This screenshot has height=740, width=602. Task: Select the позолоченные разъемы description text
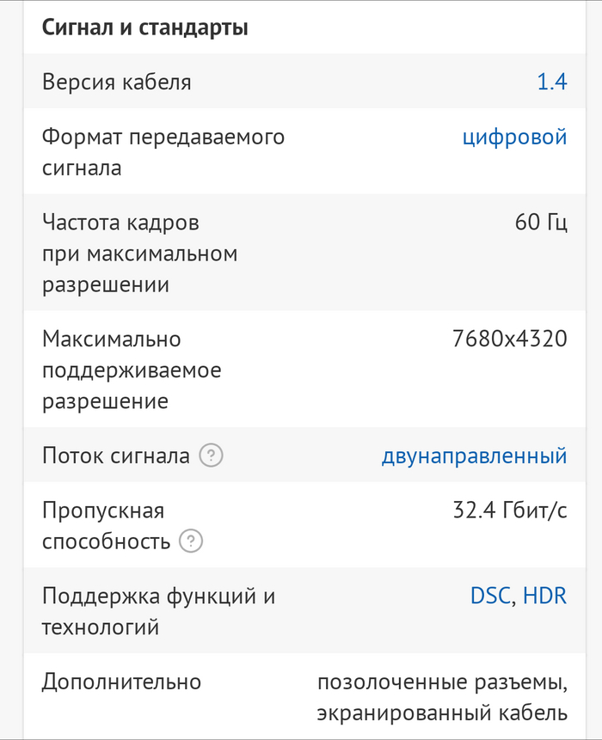pos(442,682)
